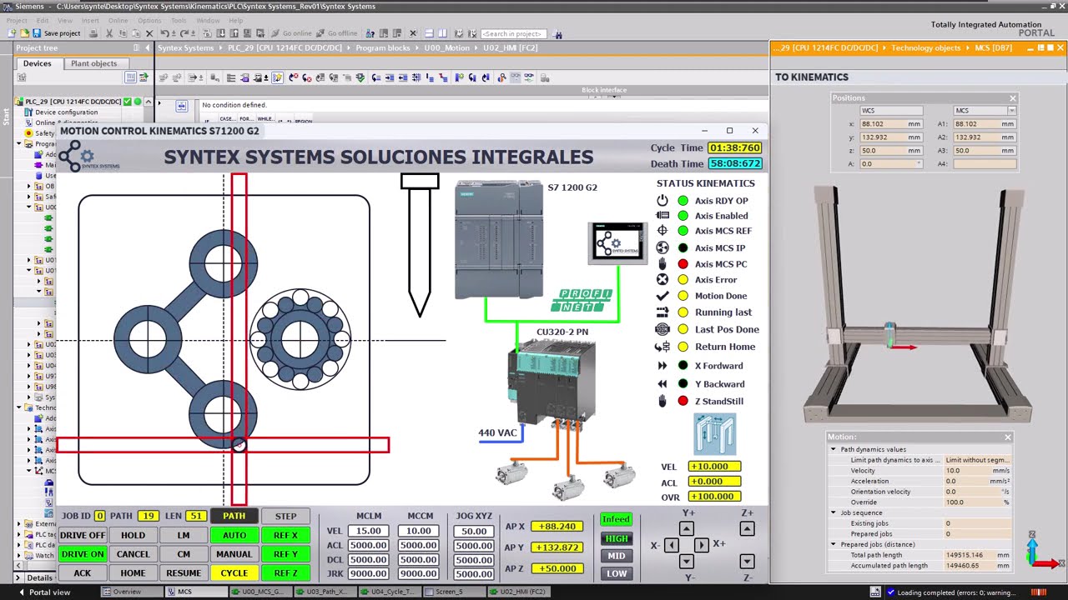Click the Open project folder icon
This screenshot has width=1068, height=600.
click(x=24, y=33)
